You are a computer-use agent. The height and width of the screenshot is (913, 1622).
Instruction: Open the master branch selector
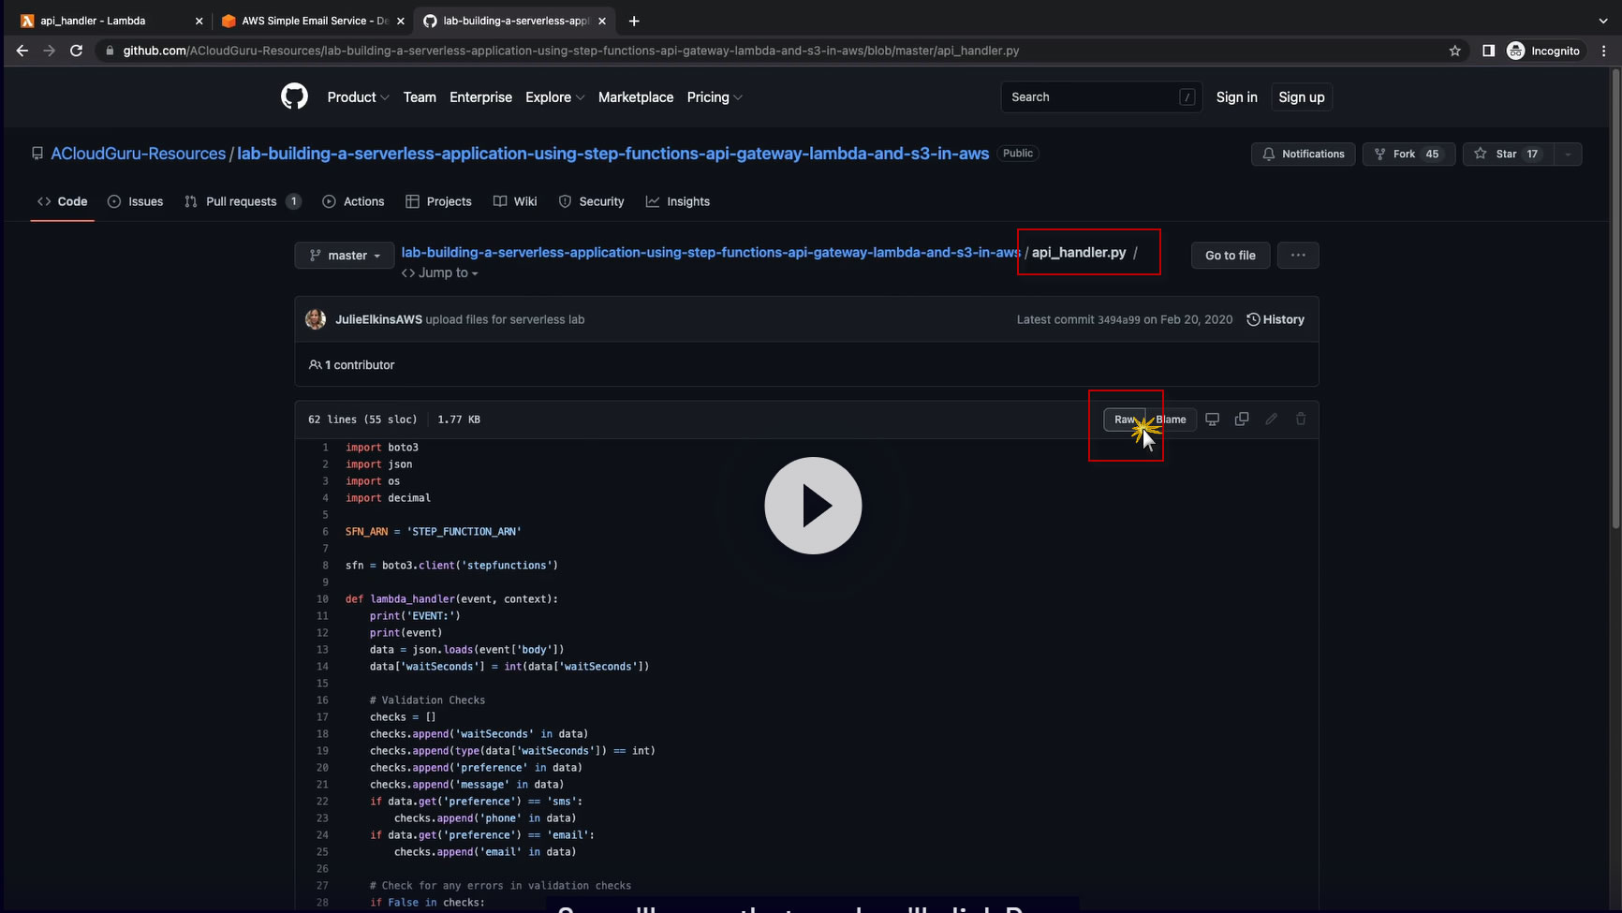tap(345, 255)
